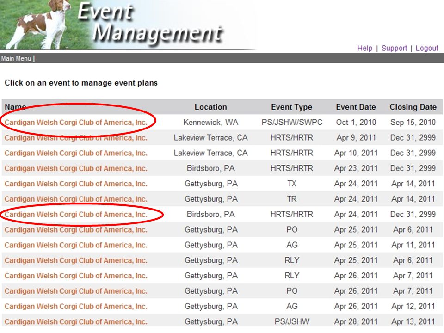
Task: Select the 'PS/JSHW' type in the Apr 28 row
Action: click(292, 321)
